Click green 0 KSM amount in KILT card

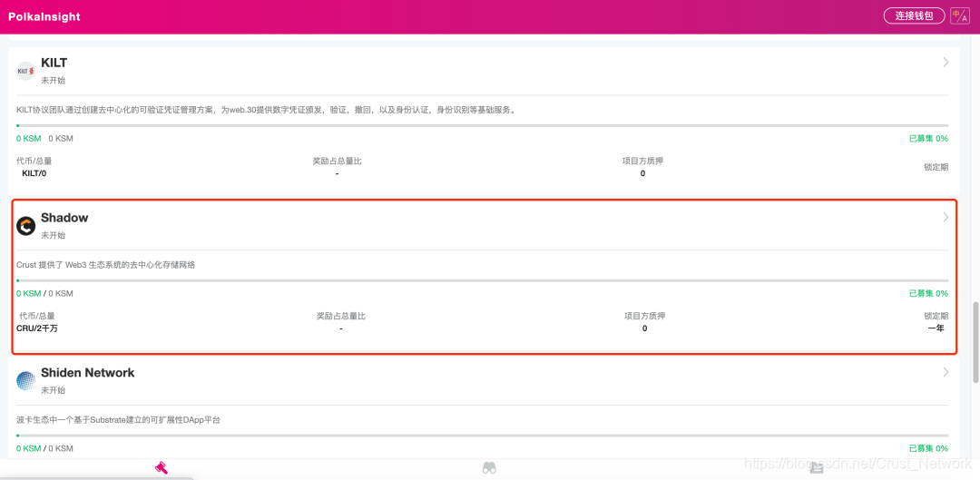coord(29,138)
